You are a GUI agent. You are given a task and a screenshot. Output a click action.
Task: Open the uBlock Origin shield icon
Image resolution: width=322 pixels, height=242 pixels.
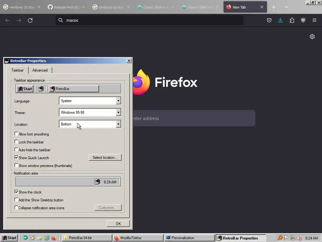pyautogui.click(x=303, y=20)
